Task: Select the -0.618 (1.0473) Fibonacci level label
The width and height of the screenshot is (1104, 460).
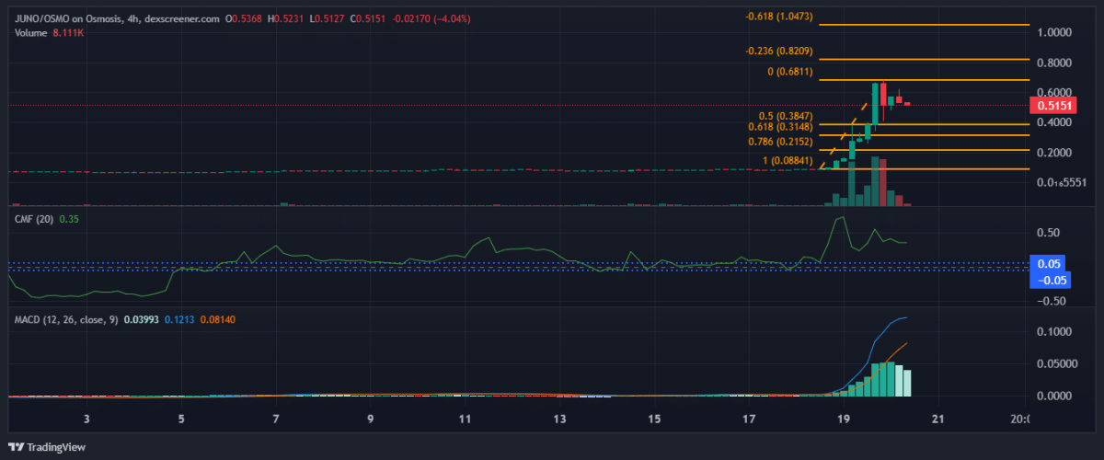Action: click(779, 17)
